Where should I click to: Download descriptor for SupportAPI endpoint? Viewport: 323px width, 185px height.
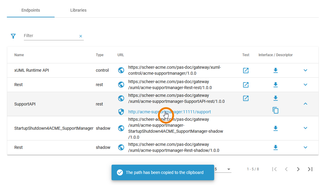(276, 98)
